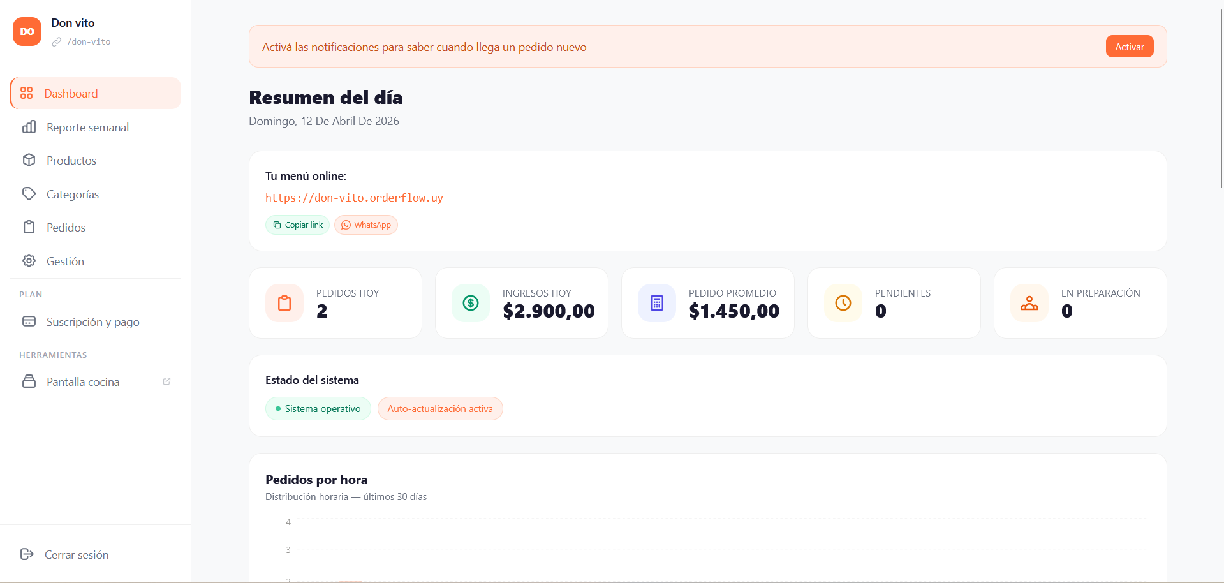The height and width of the screenshot is (583, 1224).
Task: Click the page vertical scrollbar
Action: point(1221,96)
